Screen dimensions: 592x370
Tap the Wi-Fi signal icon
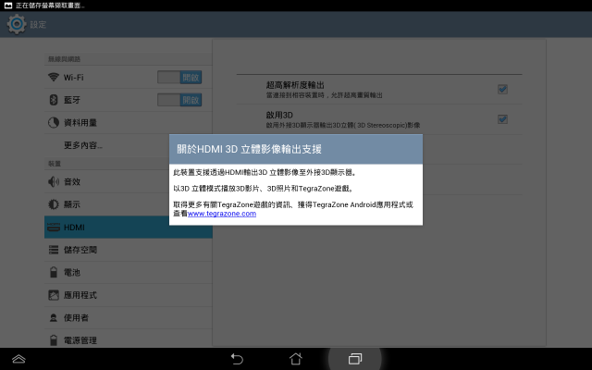coord(54,77)
